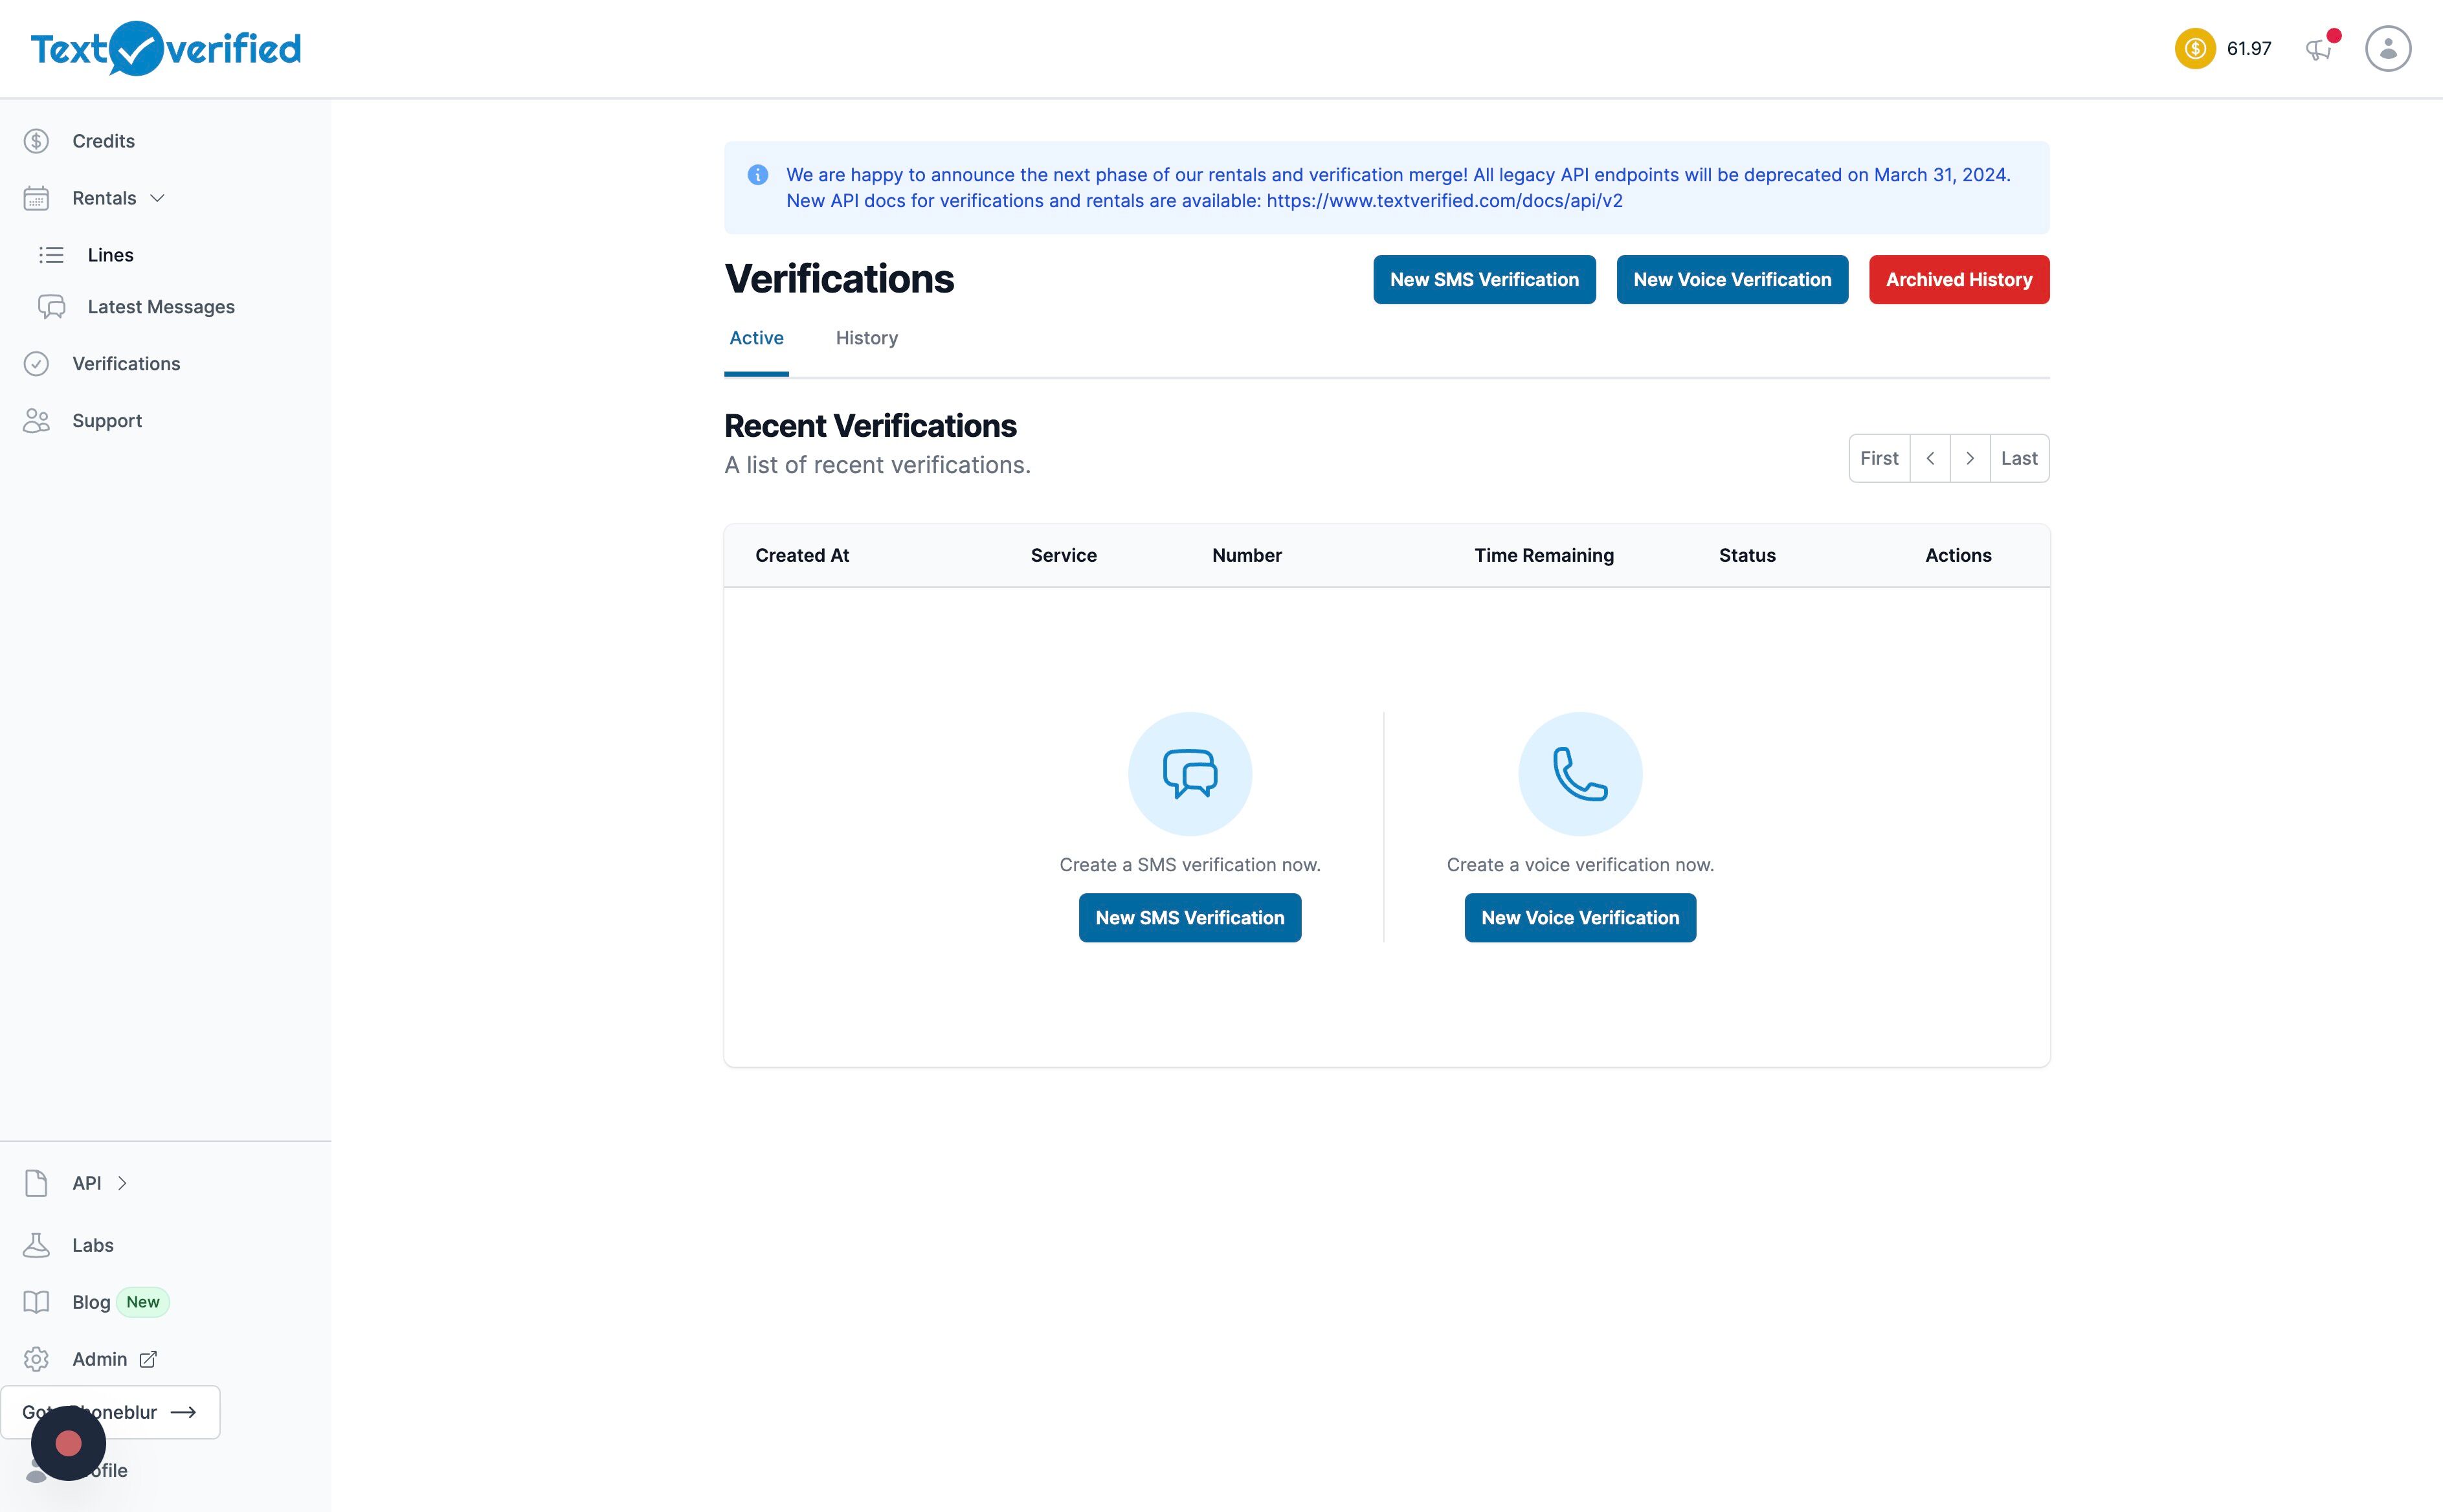
Task: Open the gold coin credits balance icon
Action: [x=2195, y=48]
